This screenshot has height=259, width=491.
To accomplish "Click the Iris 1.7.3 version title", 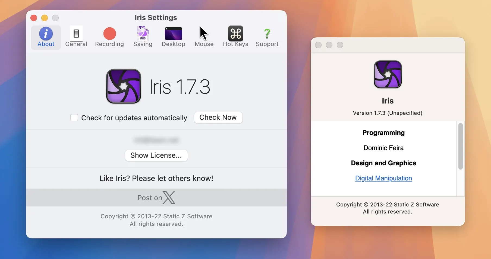I will pos(180,87).
